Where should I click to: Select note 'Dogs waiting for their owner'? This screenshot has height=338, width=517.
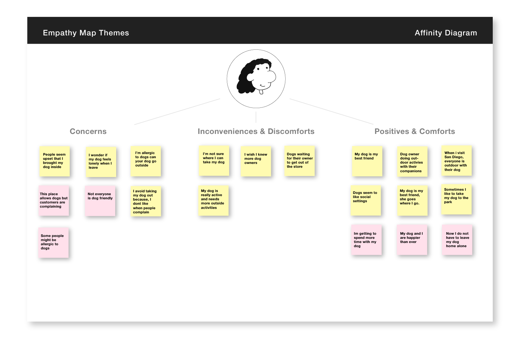point(300,161)
